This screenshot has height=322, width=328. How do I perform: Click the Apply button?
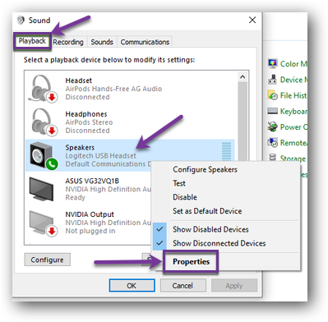tap(234, 286)
